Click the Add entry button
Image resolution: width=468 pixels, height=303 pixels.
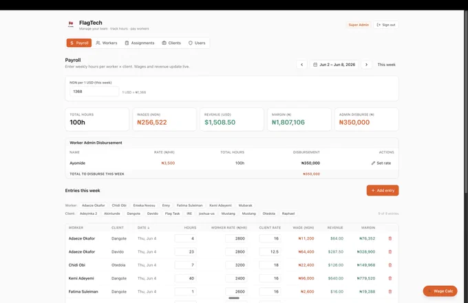point(383,191)
